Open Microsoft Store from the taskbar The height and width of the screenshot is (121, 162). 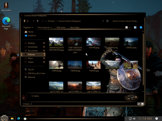pyautogui.click(x=25, y=119)
